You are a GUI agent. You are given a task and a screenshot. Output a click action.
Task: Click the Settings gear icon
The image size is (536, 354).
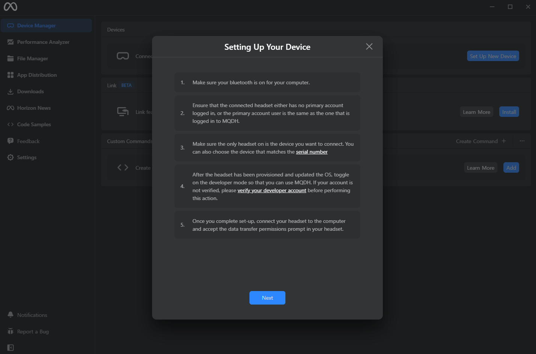click(x=10, y=157)
